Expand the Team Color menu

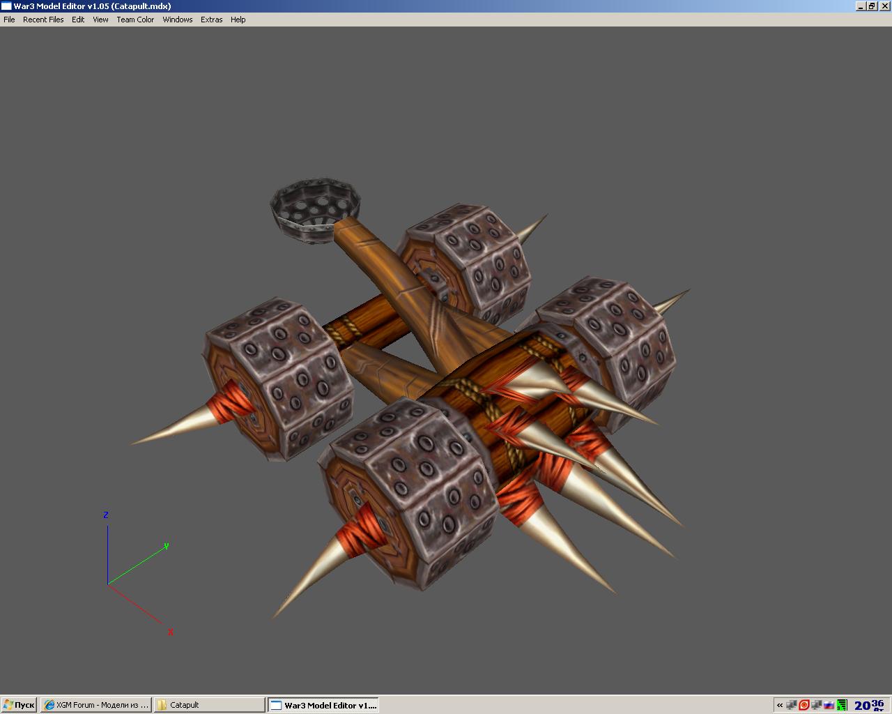pos(135,20)
